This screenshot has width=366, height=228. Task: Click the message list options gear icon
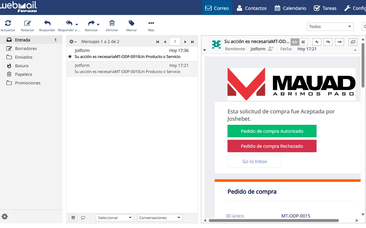click(72, 41)
